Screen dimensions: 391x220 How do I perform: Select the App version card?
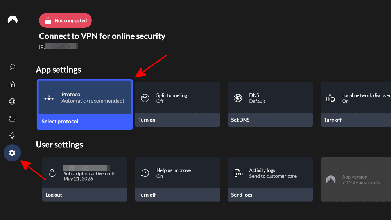click(356, 179)
